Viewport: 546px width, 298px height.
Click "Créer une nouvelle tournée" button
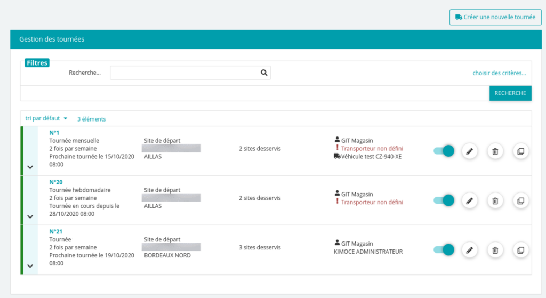[495, 17]
